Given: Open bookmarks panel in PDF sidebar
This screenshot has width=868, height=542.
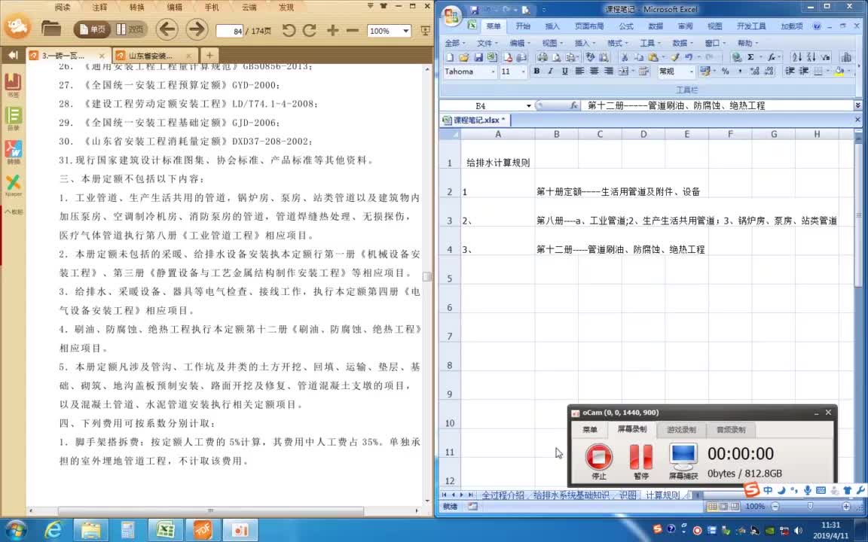Looking at the screenshot, I should tap(13, 84).
